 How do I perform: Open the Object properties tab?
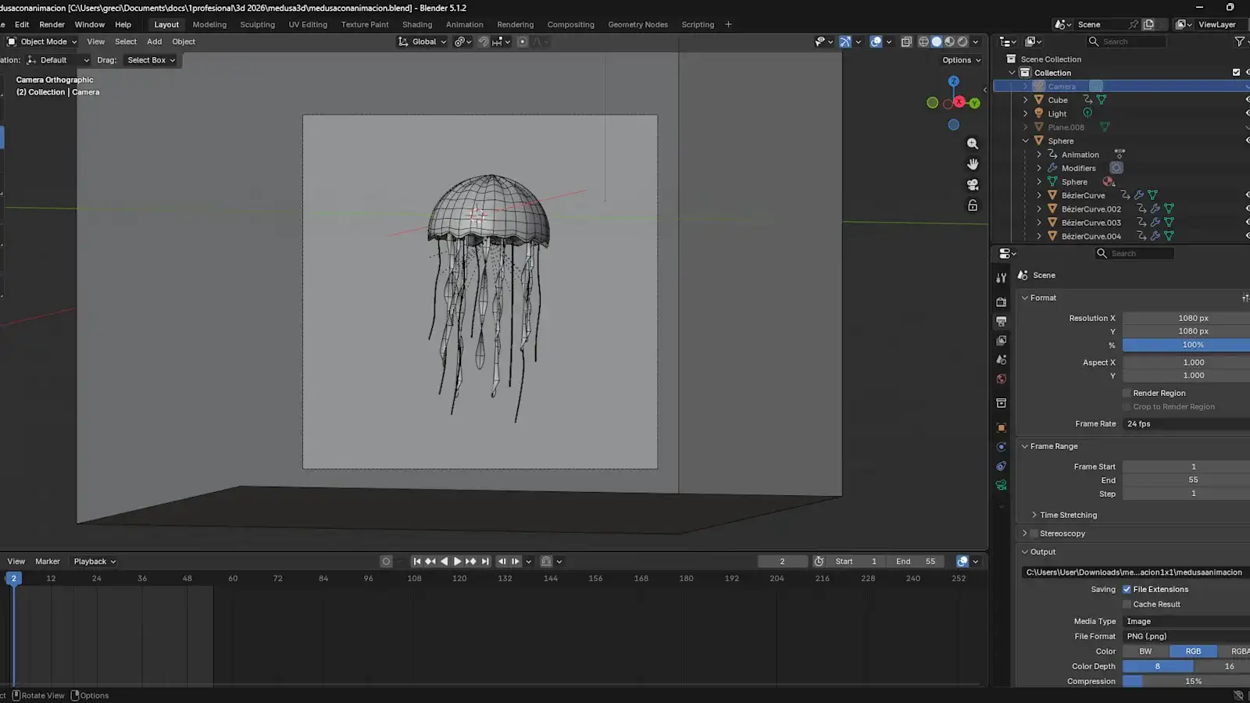(1001, 428)
